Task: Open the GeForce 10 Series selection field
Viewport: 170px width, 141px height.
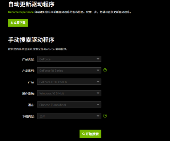Action: tap(66, 70)
